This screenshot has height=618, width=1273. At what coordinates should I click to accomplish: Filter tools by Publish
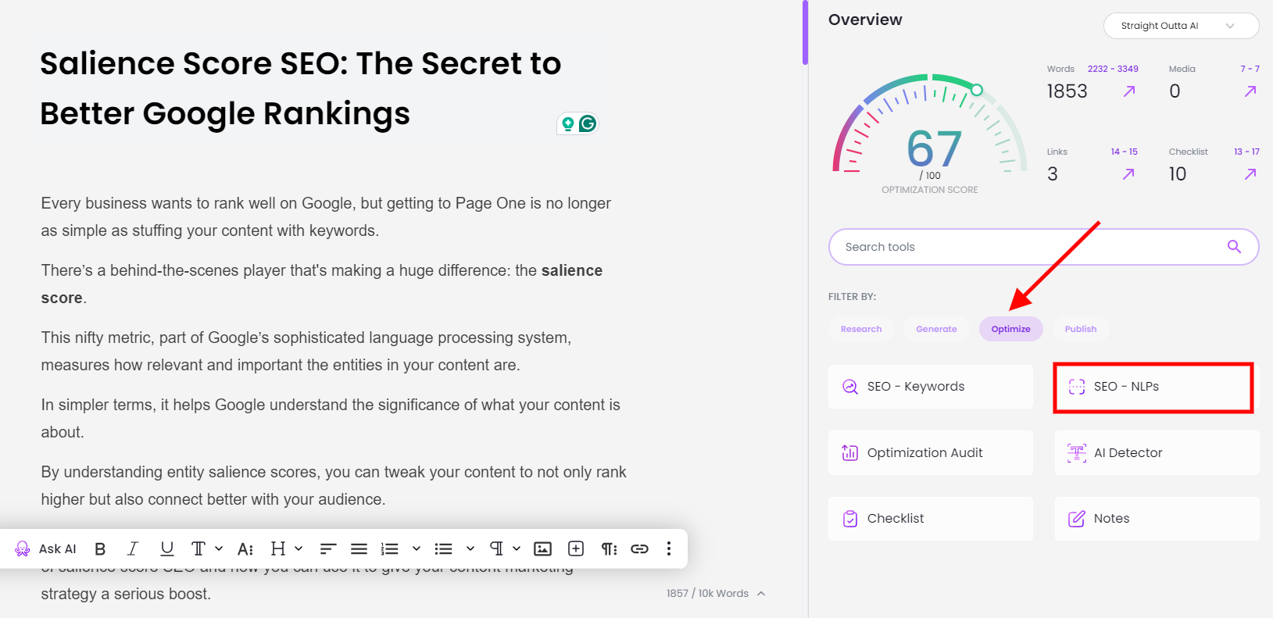[x=1081, y=329]
